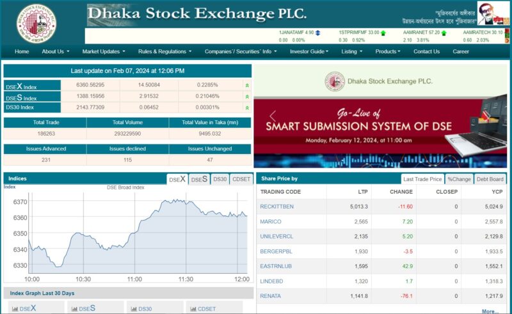Image resolution: width=512 pixels, height=314 pixels.
Task: Open the RECKITTBEN trading code link
Action: pos(276,207)
